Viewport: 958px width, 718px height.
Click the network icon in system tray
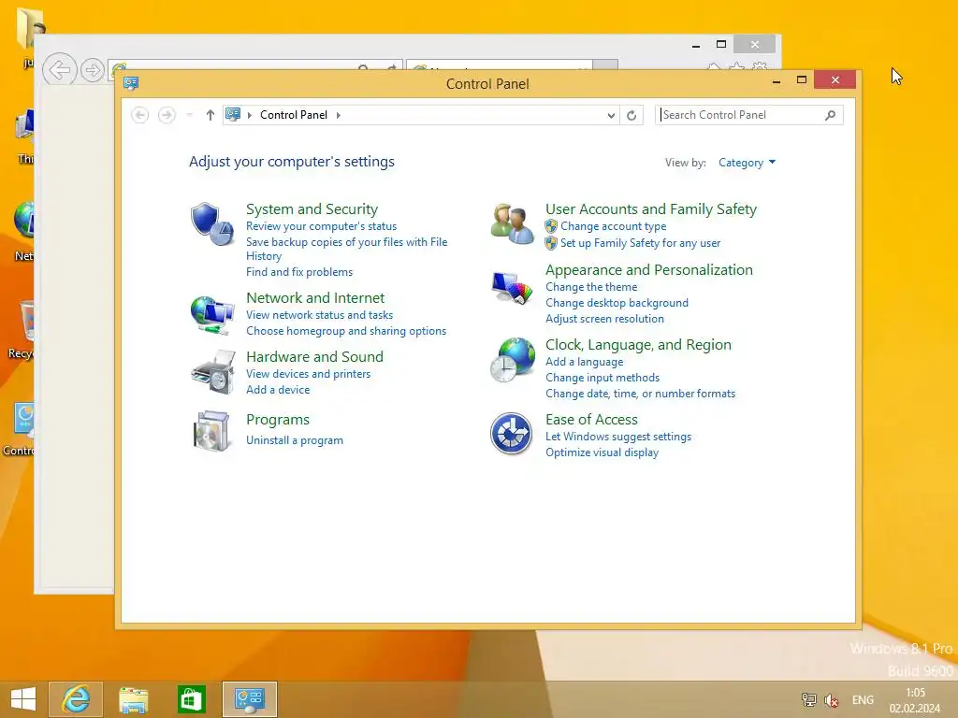[809, 699]
